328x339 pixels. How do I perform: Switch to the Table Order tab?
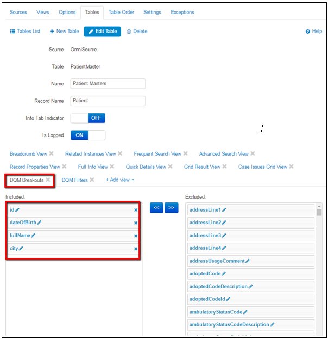121,12
